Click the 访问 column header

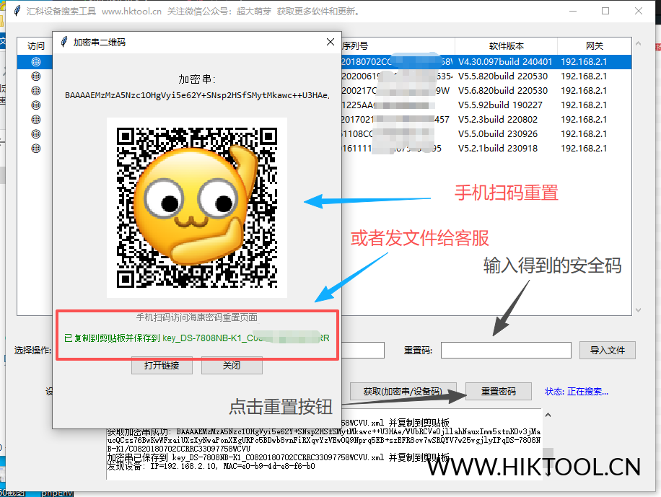(x=35, y=46)
